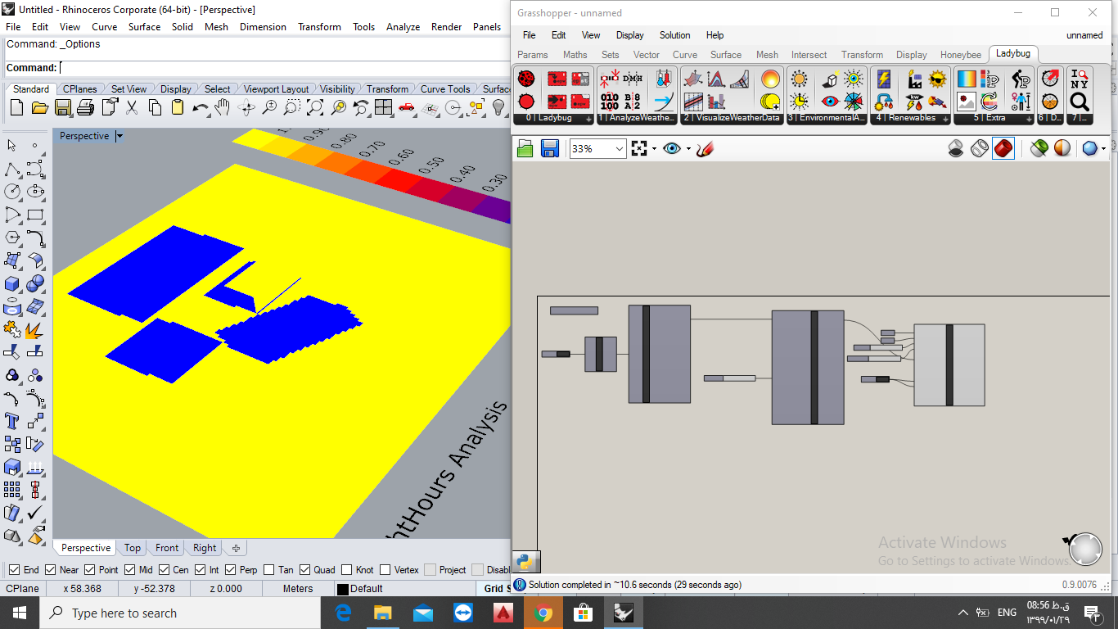Click Grasshopper open file icon
Viewport: 1118px width, 629px height.
pos(525,148)
